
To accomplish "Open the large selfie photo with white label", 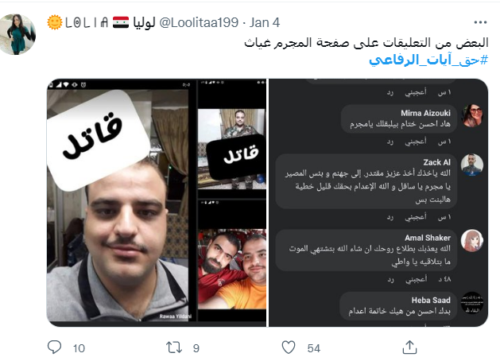I will (121, 203).
